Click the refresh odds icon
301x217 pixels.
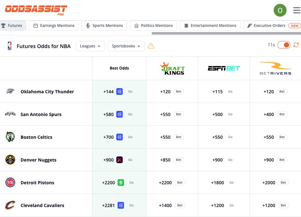tap(296, 45)
